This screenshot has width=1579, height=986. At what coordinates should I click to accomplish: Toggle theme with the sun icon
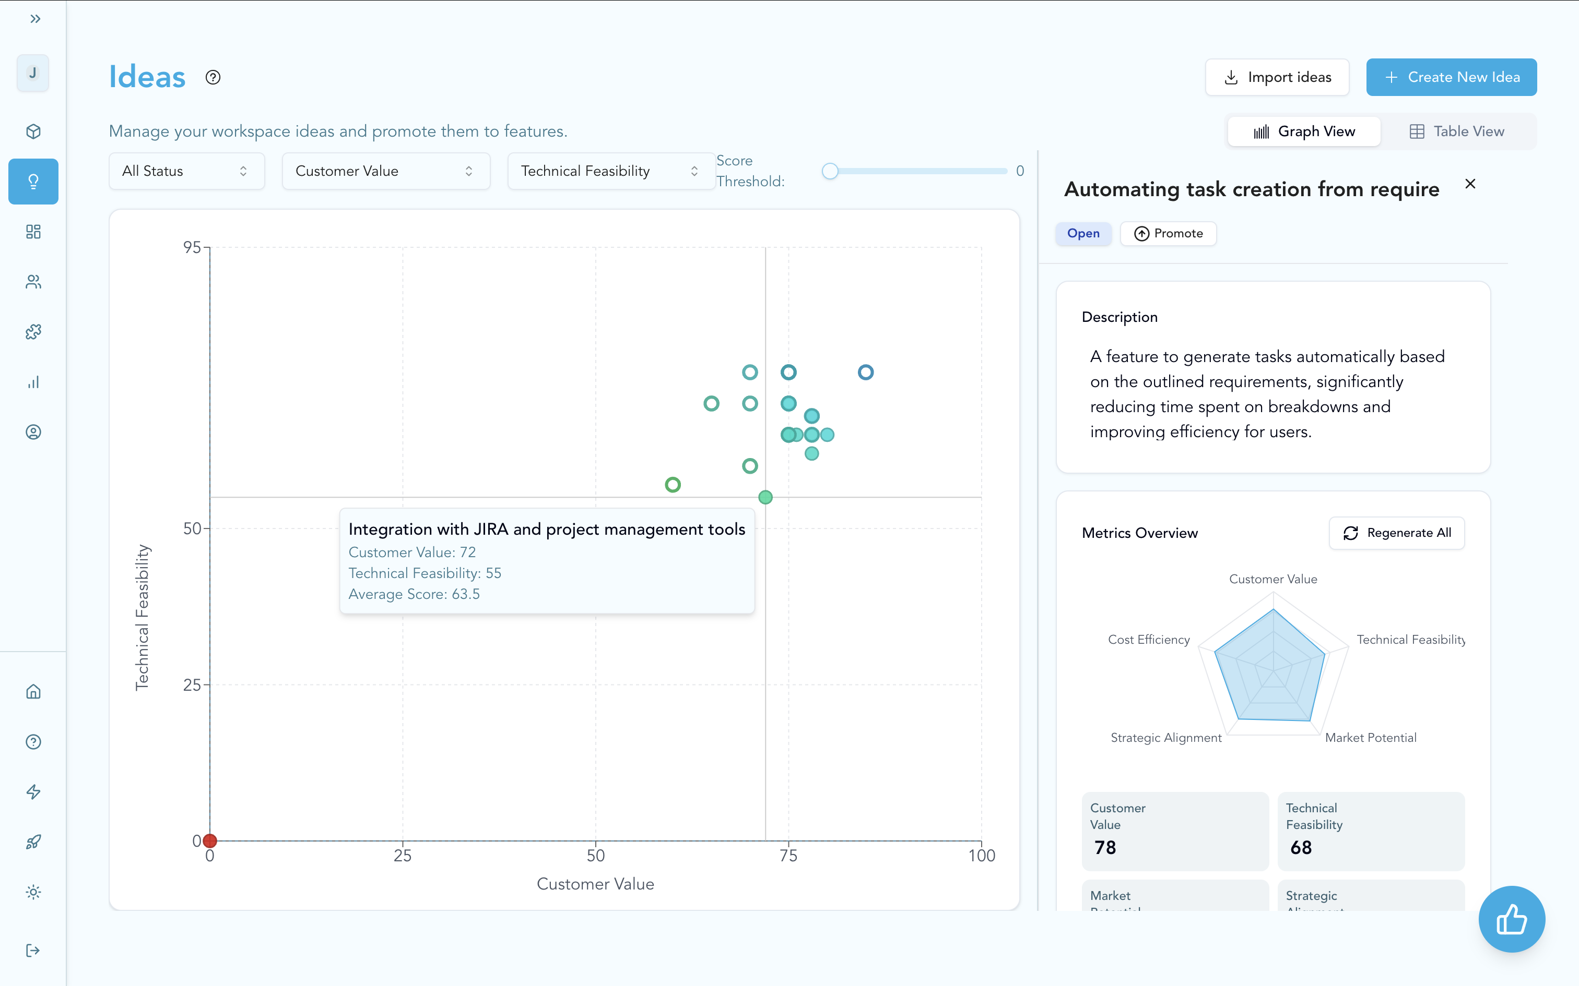click(33, 892)
